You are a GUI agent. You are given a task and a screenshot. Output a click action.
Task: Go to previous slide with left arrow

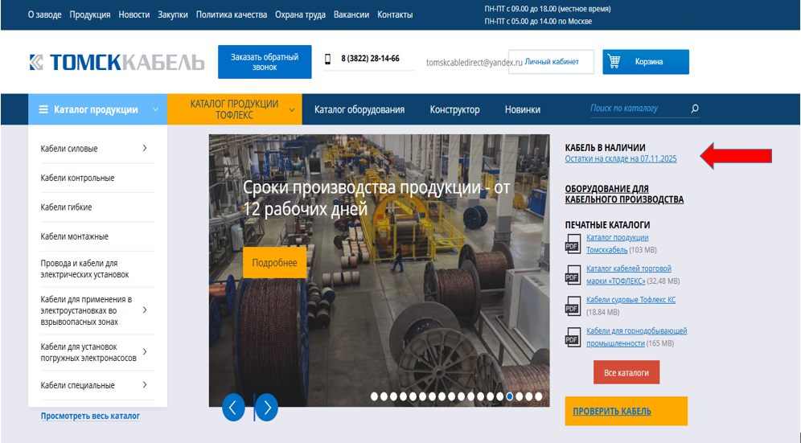pos(233,408)
